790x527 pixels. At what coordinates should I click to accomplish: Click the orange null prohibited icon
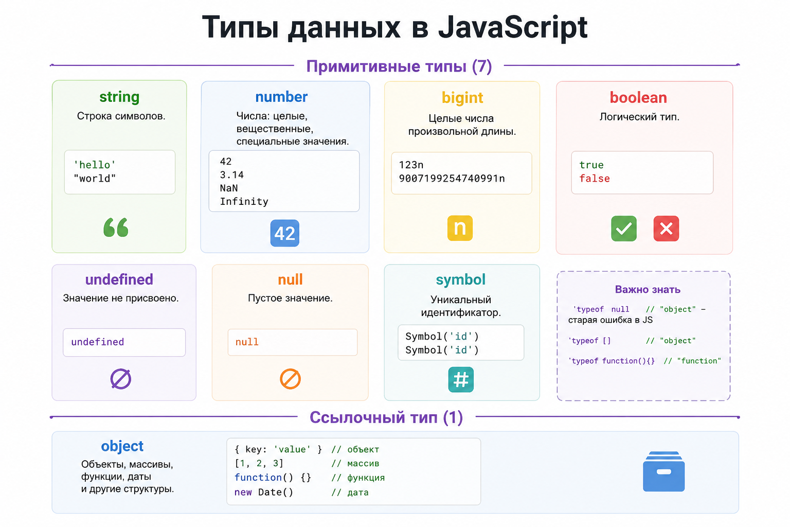[x=290, y=379]
